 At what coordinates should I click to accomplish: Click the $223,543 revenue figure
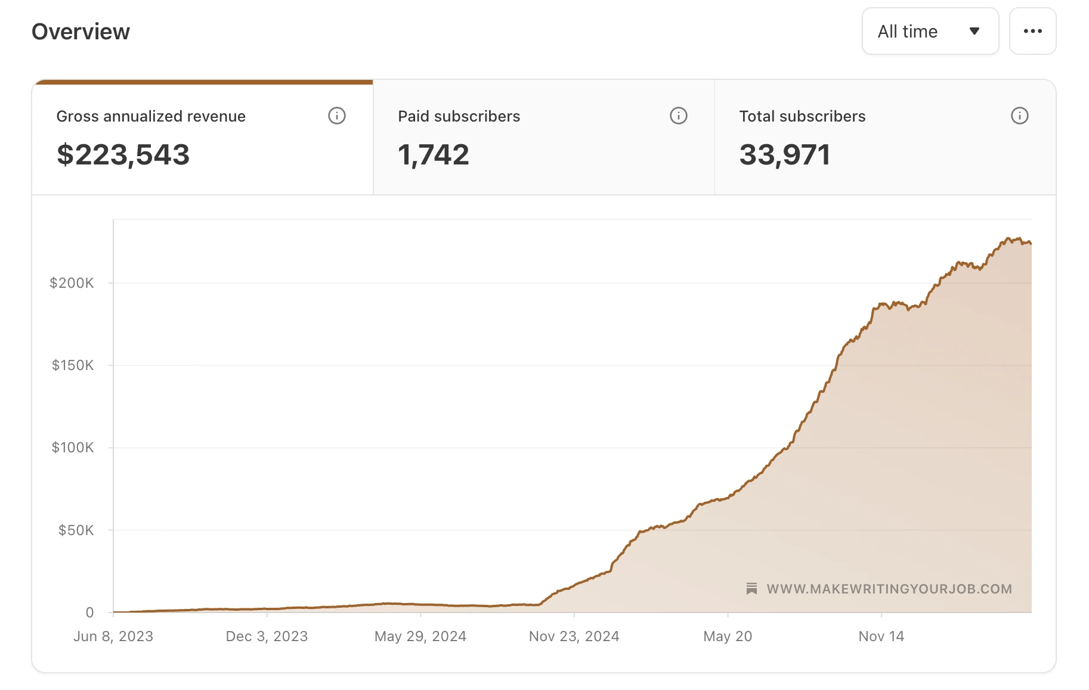pyautogui.click(x=123, y=155)
